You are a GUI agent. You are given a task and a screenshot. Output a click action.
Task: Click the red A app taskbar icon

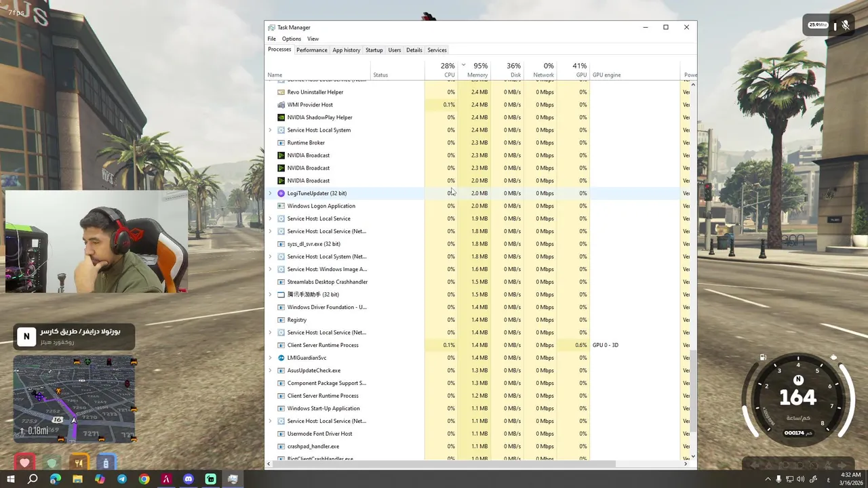click(166, 479)
